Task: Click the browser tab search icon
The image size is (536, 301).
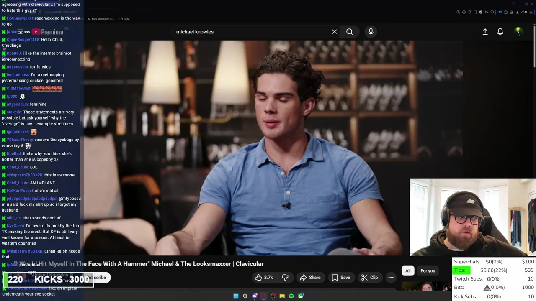Action: click(x=514, y=4)
